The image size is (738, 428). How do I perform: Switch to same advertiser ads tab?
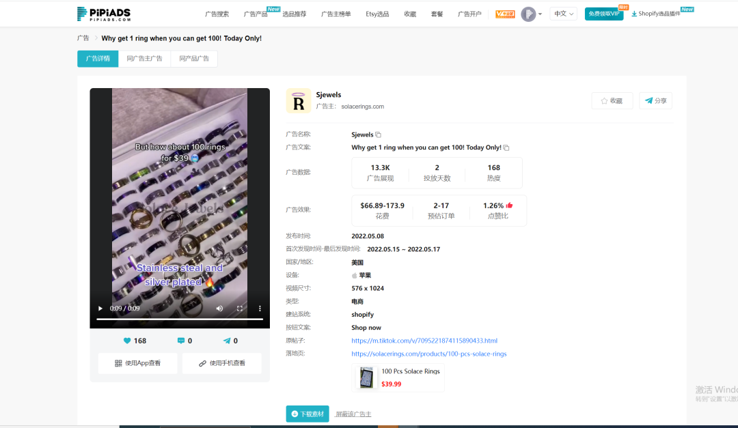(x=144, y=59)
